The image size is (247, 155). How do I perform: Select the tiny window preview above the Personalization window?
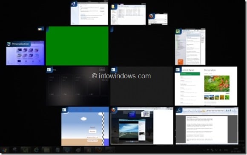(40, 29)
